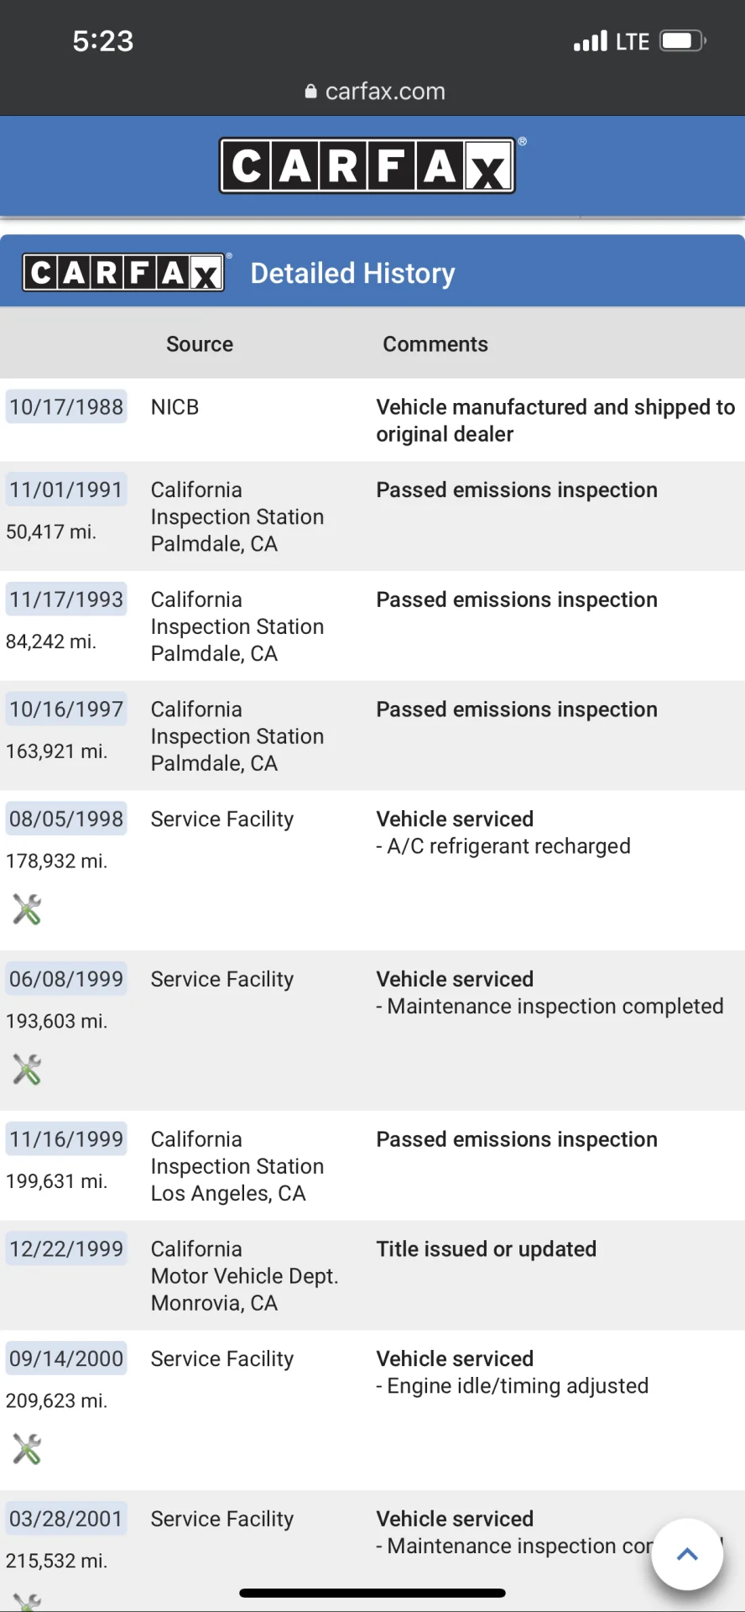745x1612 pixels.
Task: Tap the cellular signal bars icon
Action: tap(590, 41)
